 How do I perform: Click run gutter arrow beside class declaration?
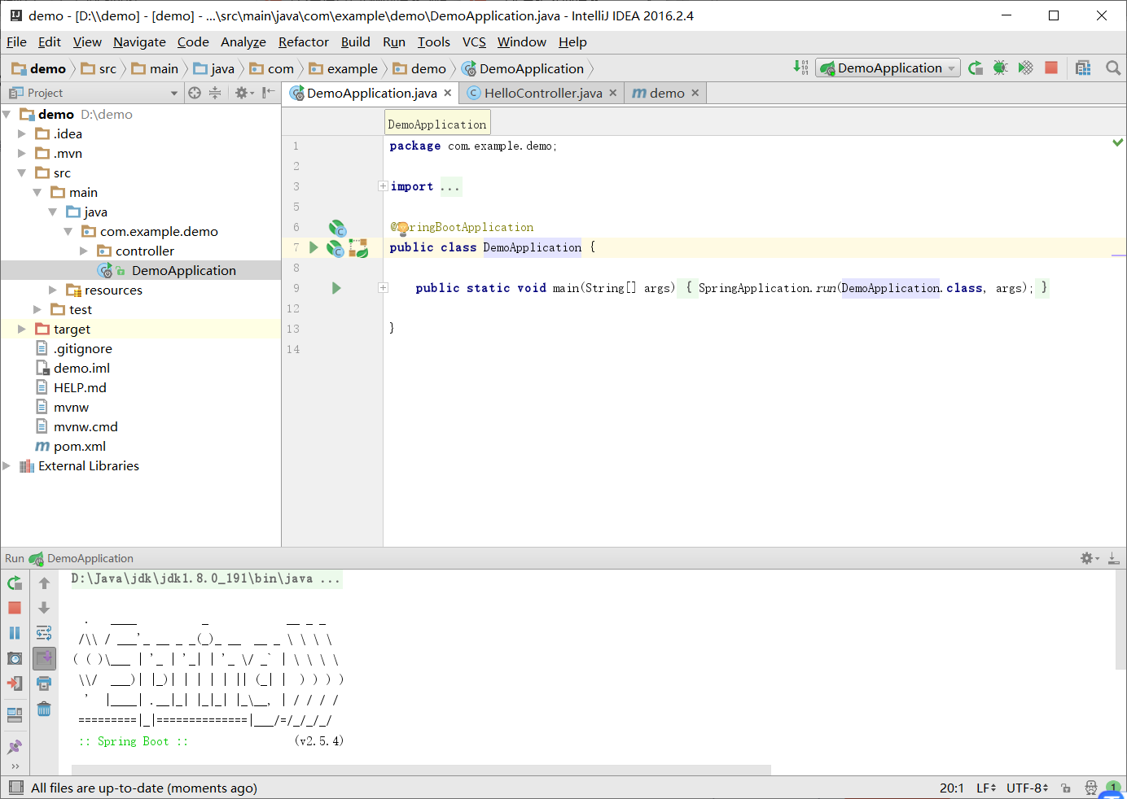tap(314, 247)
